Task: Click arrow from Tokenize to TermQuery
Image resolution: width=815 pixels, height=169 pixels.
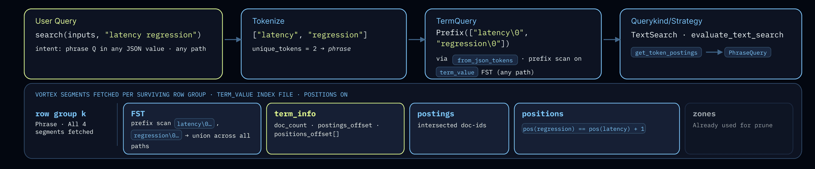Action: (416, 40)
